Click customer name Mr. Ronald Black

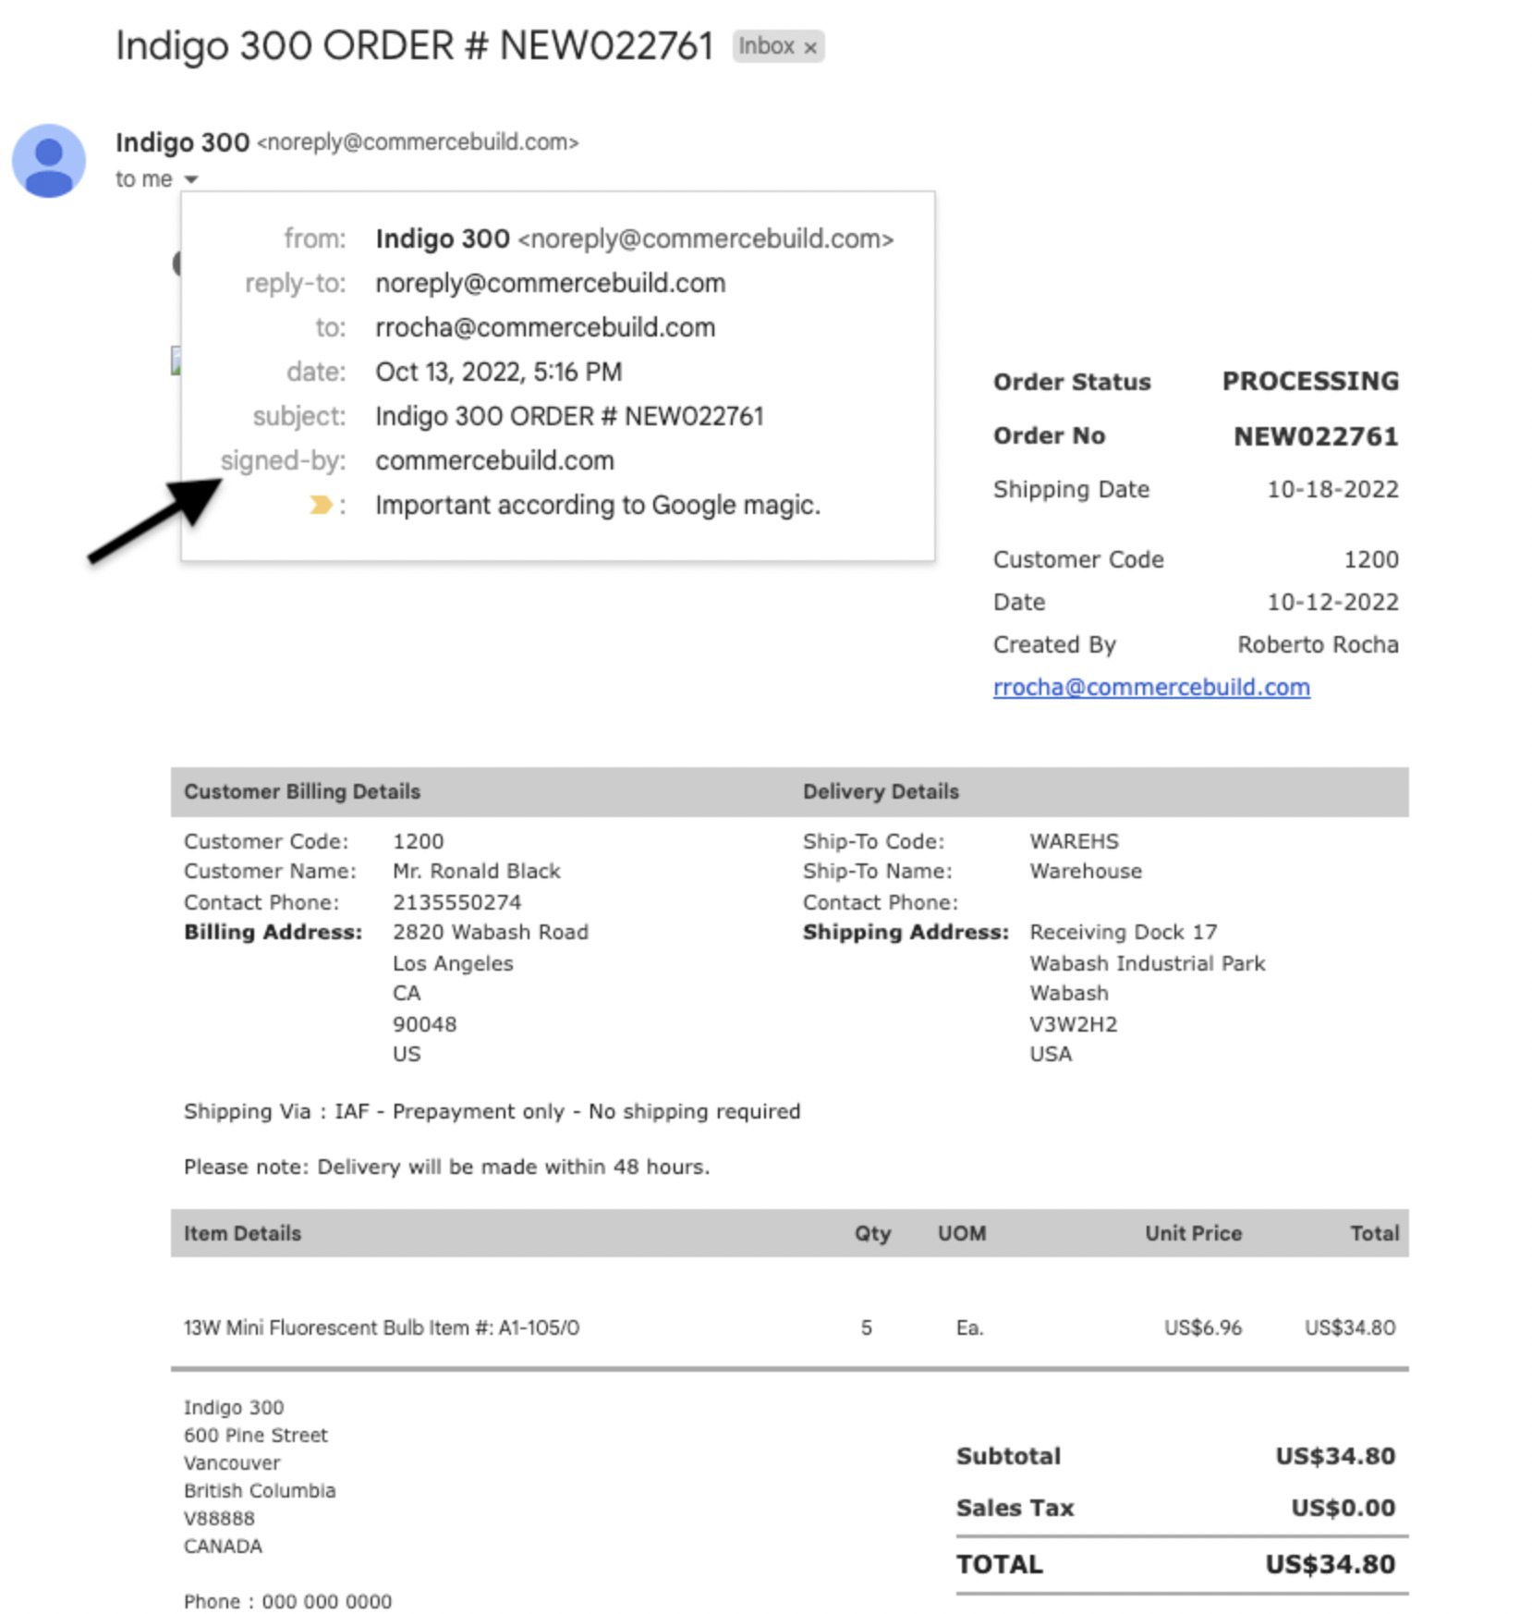click(476, 871)
